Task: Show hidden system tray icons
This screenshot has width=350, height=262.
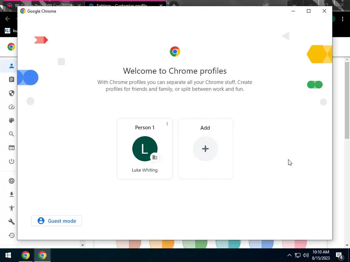Action: tap(289, 255)
